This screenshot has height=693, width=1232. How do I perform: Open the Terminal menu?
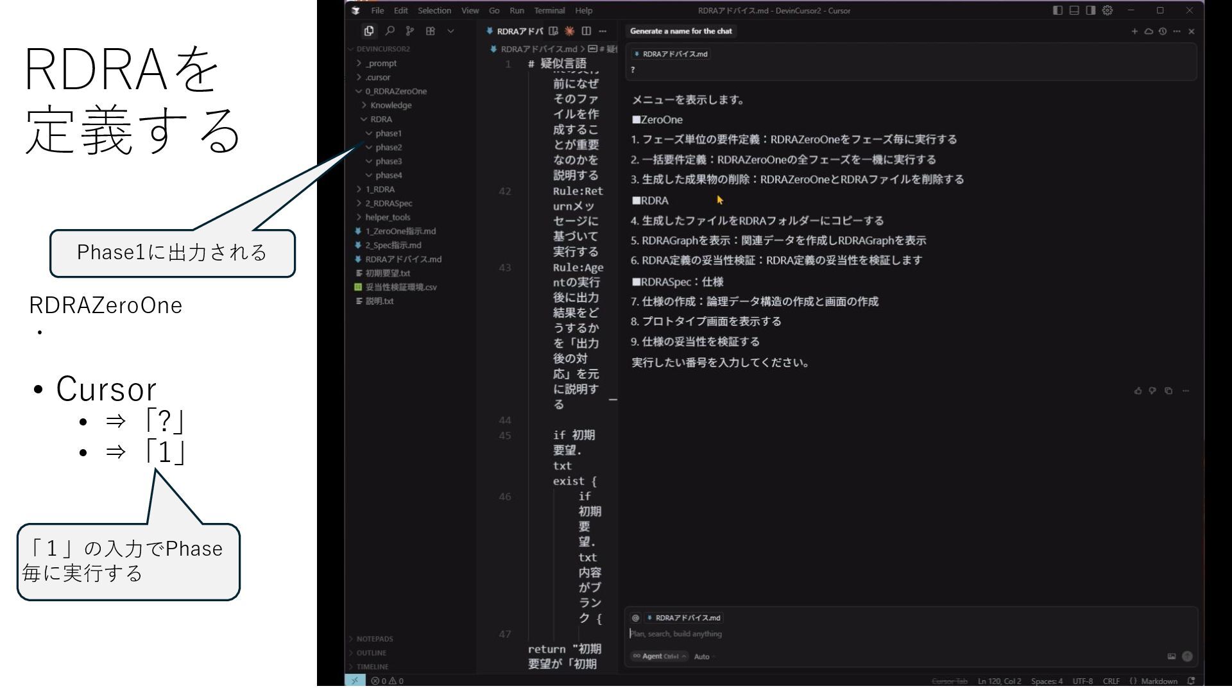[549, 10]
